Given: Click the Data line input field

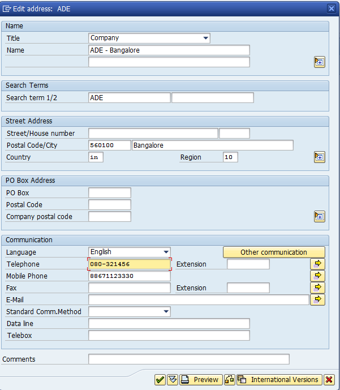Looking at the screenshot, I should point(169,324).
